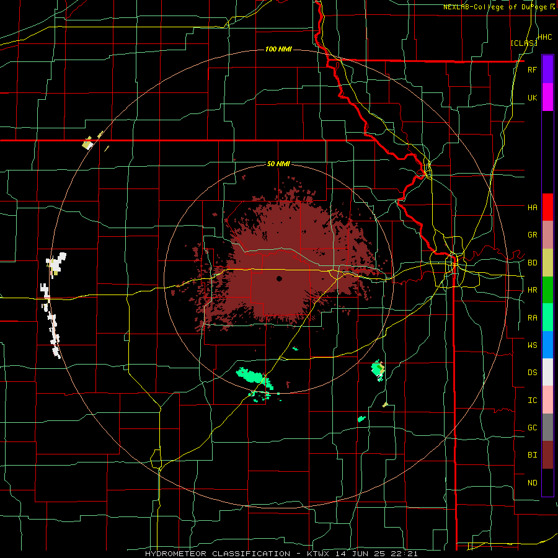Select the red HA legend swatch

click(x=547, y=207)
